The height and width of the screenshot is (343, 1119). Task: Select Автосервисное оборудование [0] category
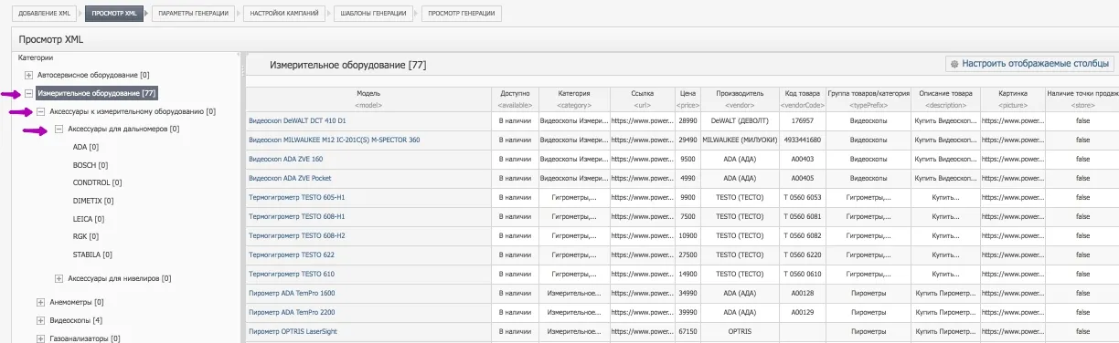coord(93,75)
